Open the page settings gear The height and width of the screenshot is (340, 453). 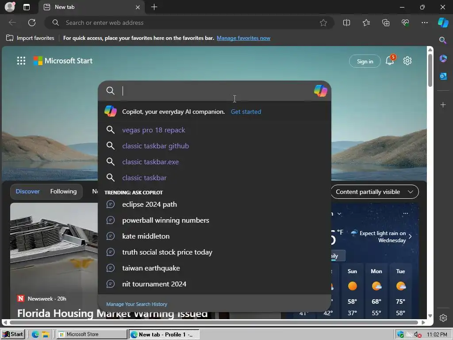pos(407,61)
